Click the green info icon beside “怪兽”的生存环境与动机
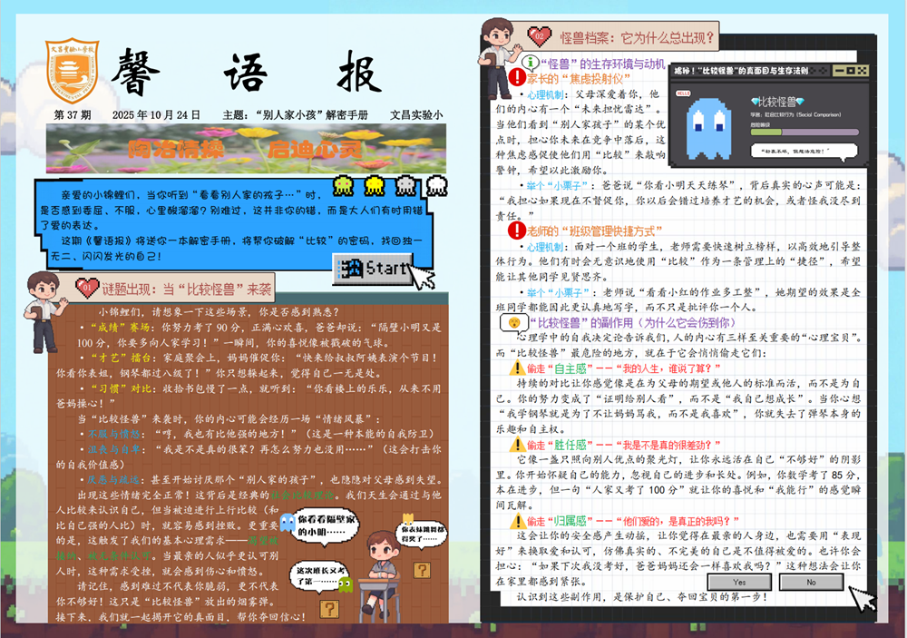 530,62
